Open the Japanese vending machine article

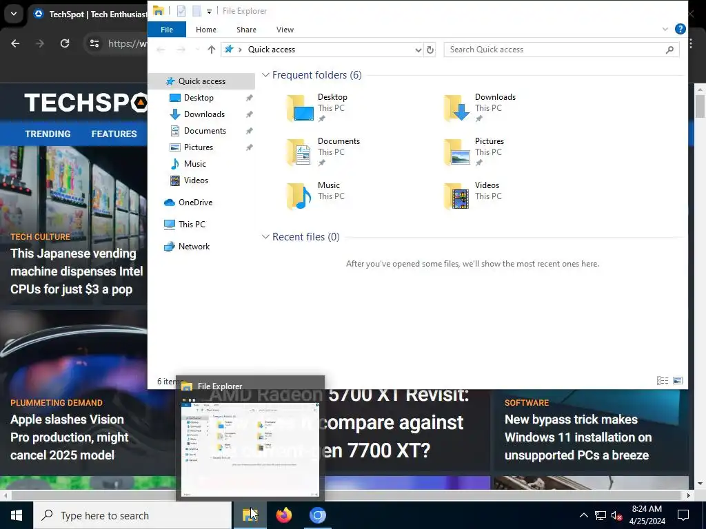(x=76, y=271)
